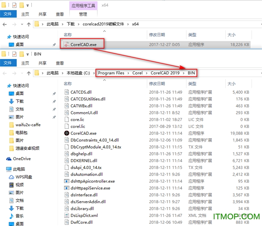Expand chevron after 下载 breadcrumb in x64 window
Image resolution: width=262 pixels, height=226 pixels.
79,24
